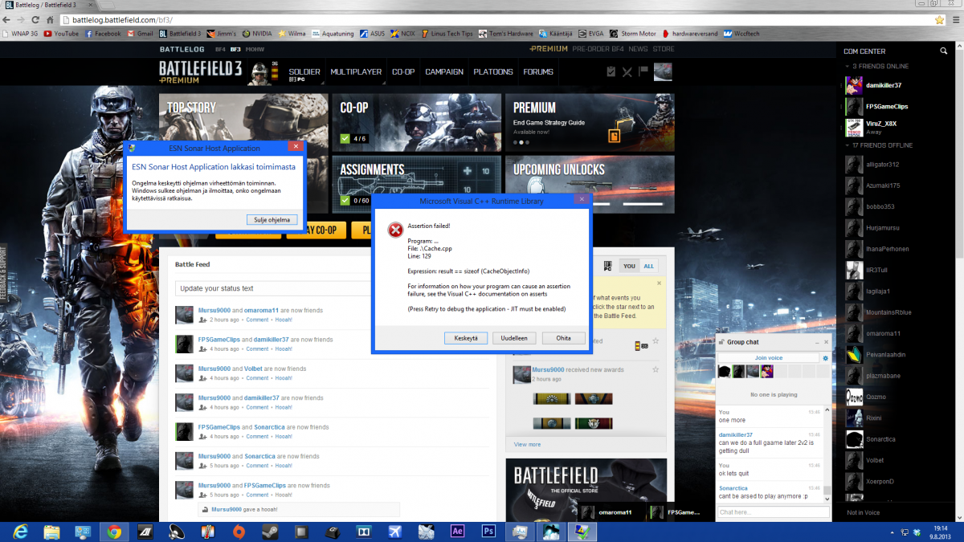Open Group chat settings gear
Screen dimensions: 964x542
[x=825, y=358]
